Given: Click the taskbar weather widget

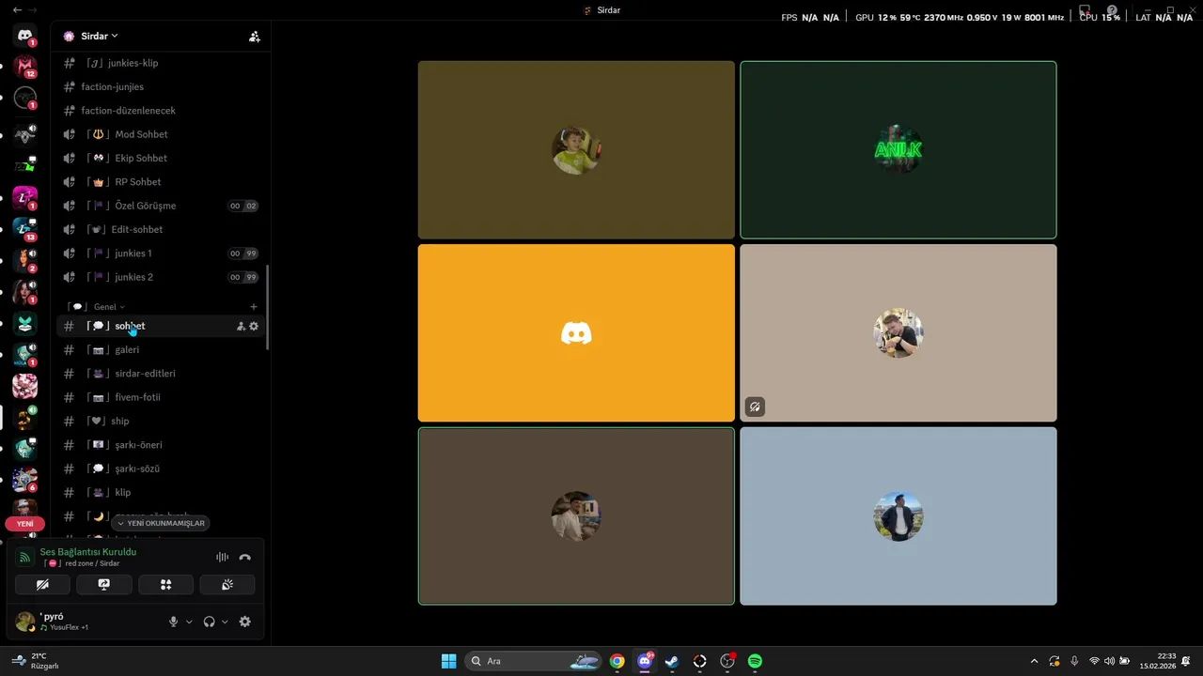Looking at the screenshot, I should coord(36,661).
